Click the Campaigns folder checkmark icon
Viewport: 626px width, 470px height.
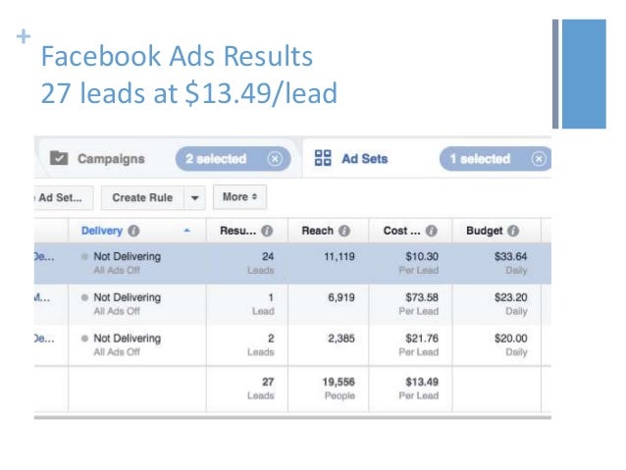(59, 159)
